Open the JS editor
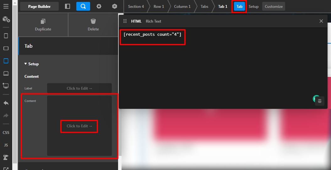 pyautogui.click(x=6, y=145)
